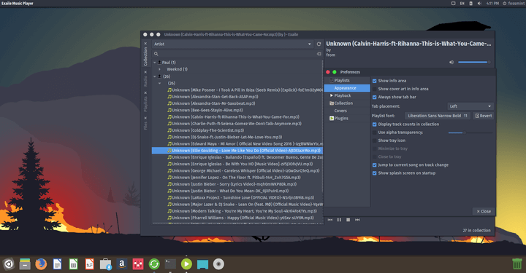Screen dimensions: 526x273
Task: Collapse the top-level (26) artist node
Action: [x=155, y=76]
